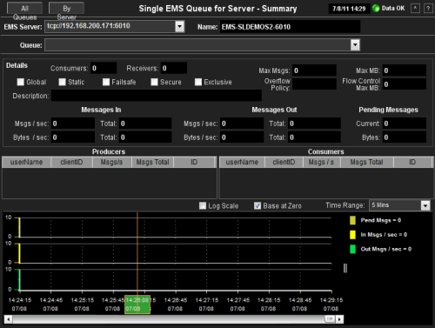The width and height of the screenshot is (435, 328).
Task: Toggle the Exclusive checkbox
Action: (x=198, y=82)
